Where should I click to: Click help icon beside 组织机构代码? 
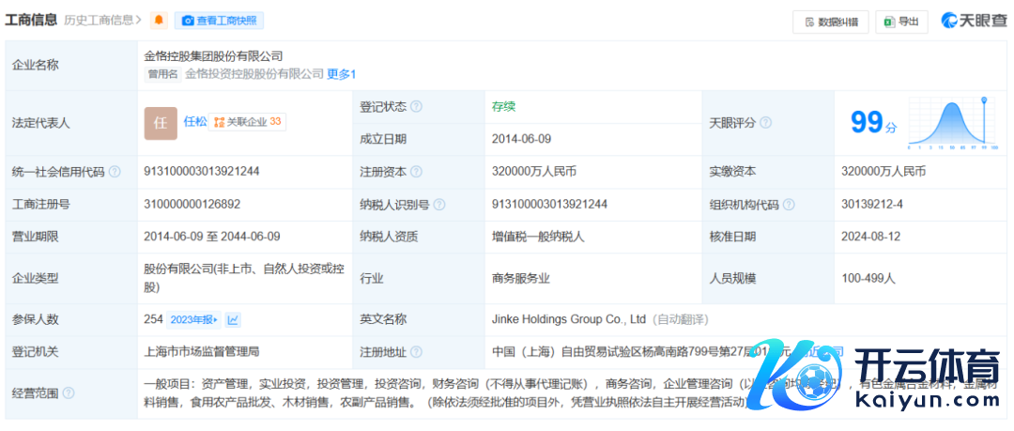(x=789, y=205)
